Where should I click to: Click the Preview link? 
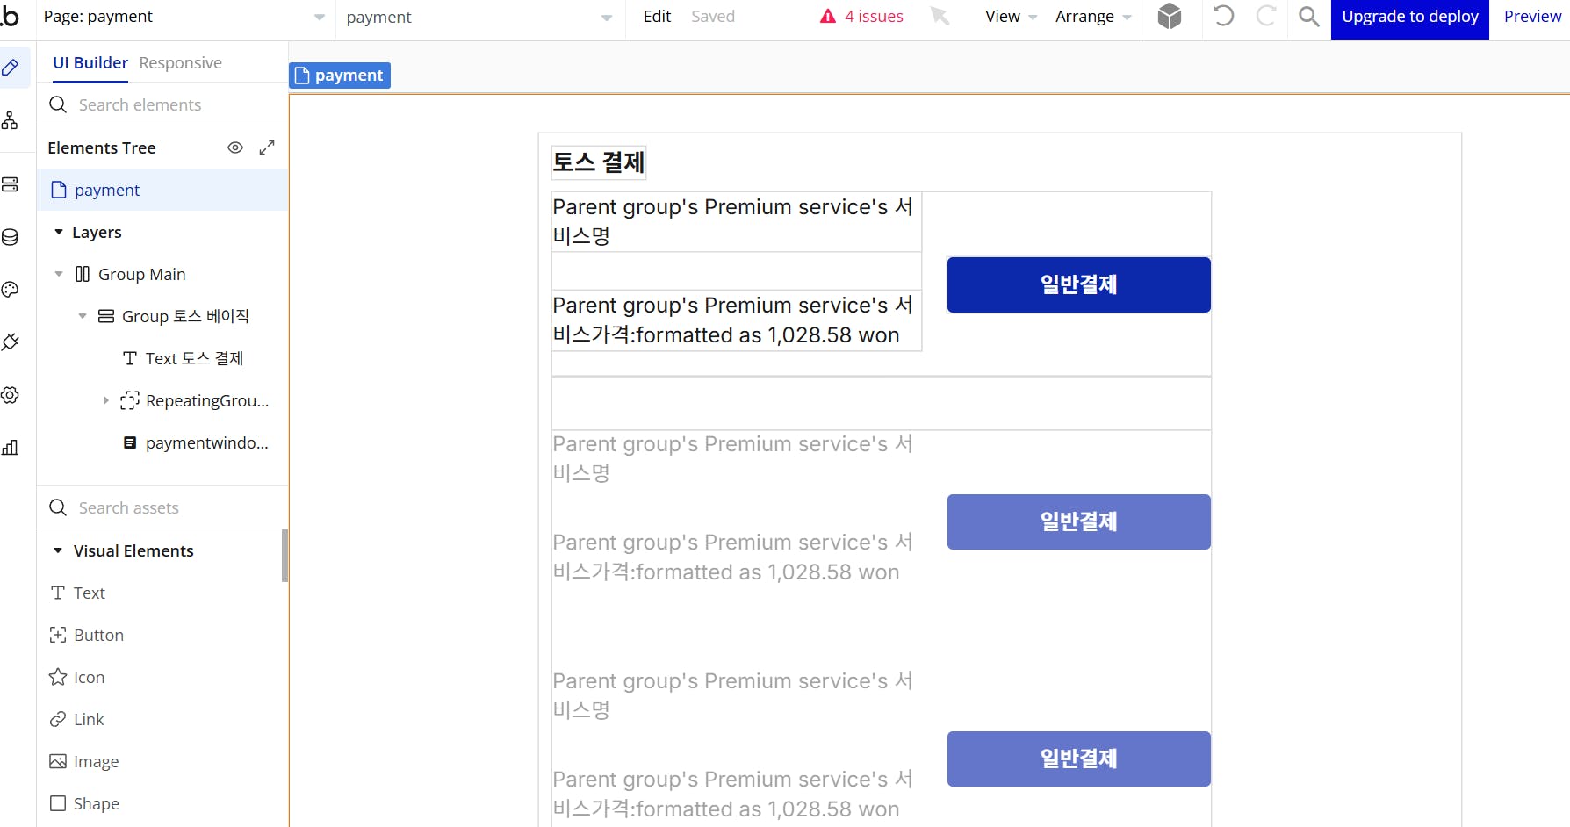tap(1532, 17)
